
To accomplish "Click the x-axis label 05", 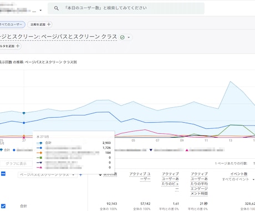I will tap(133, 140).
